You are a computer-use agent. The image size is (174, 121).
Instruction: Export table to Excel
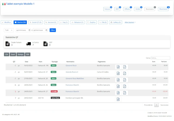point(13,54)
